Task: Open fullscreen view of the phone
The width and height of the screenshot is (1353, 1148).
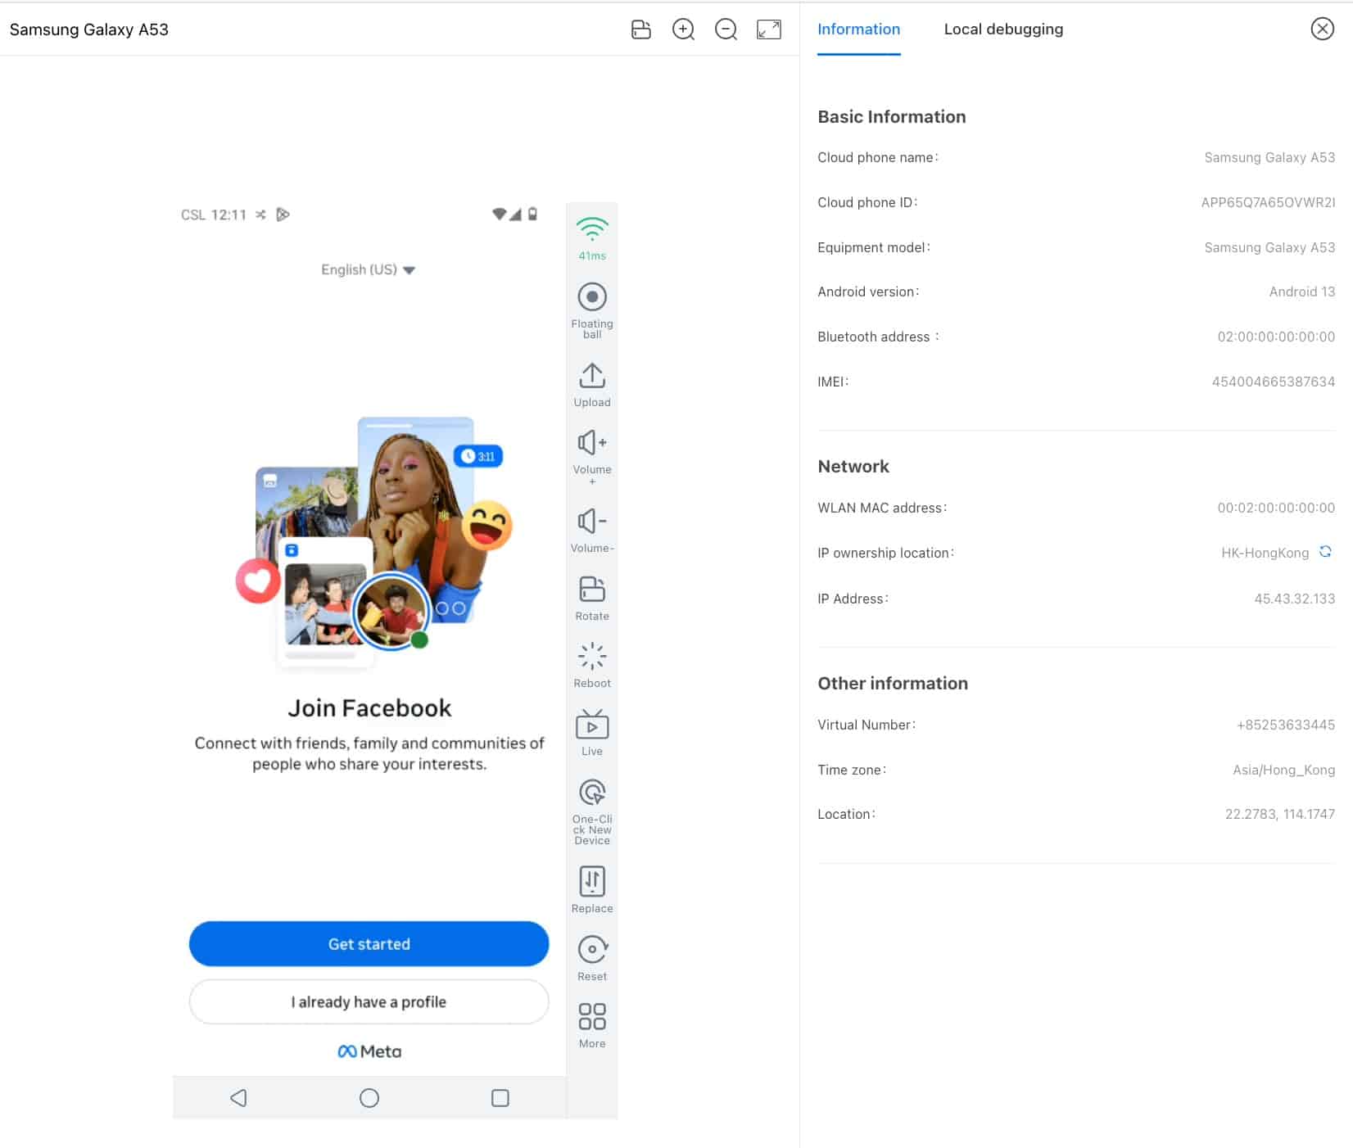Action: 769,29
